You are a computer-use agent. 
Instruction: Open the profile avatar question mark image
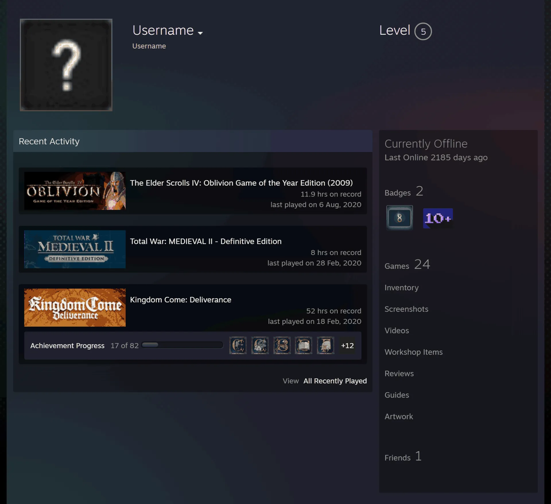(x=66, y=65)
